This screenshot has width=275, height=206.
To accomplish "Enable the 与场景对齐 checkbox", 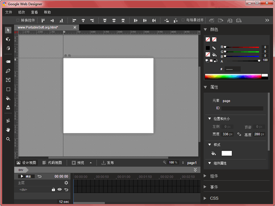I will [x=183, y=20].
